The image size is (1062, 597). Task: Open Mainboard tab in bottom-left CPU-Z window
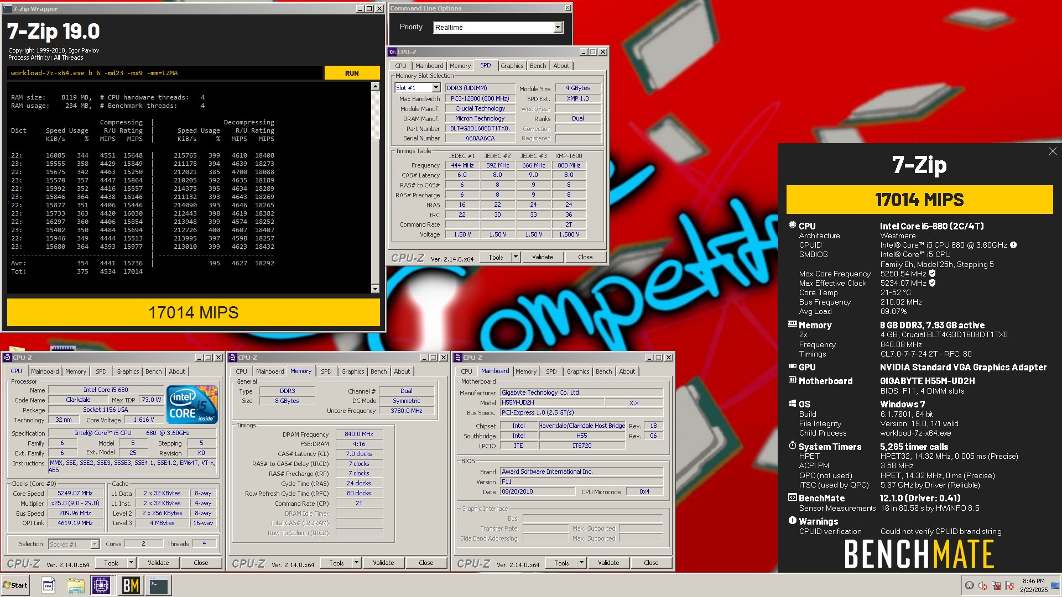click(x=45, y=371)
